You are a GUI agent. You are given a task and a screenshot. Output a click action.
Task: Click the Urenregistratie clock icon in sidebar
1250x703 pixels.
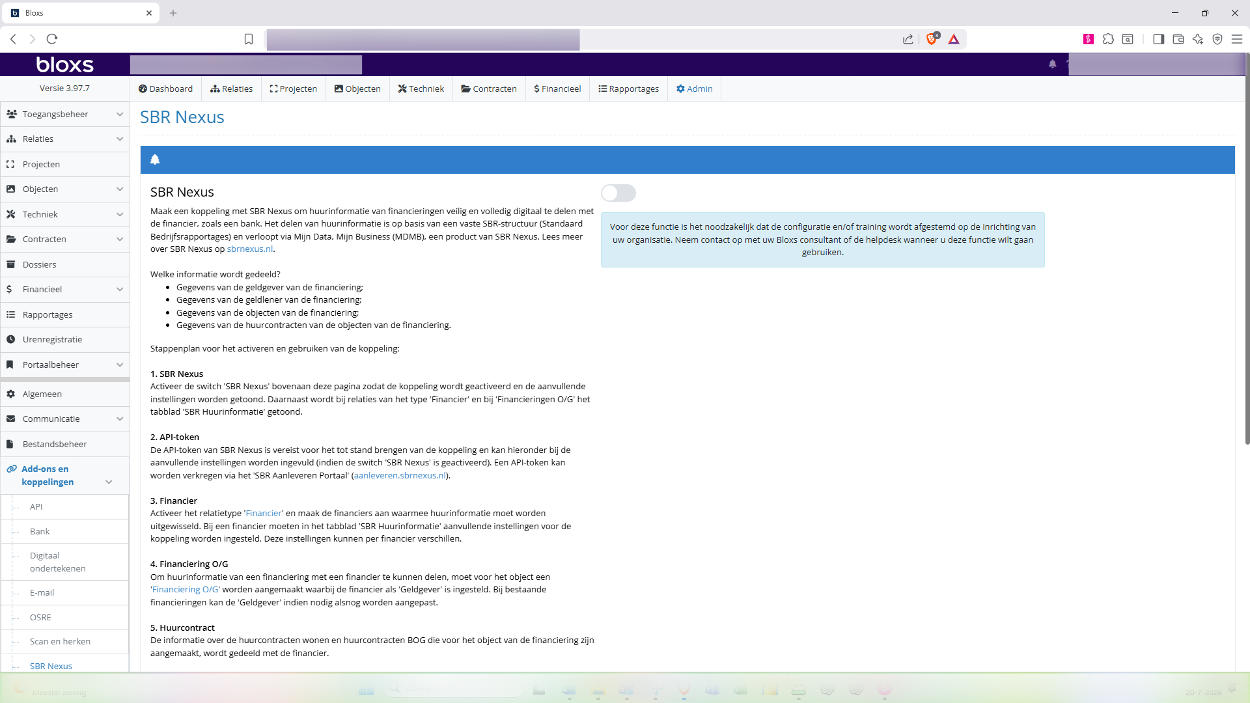10,339
